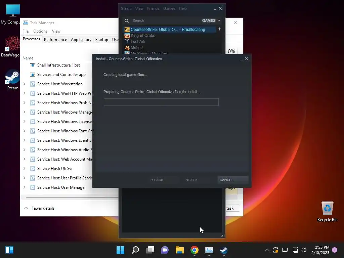The width and height of the screenshot is (344, 258).
Task: Switch to the Startup tab
Action: [101, 40]
